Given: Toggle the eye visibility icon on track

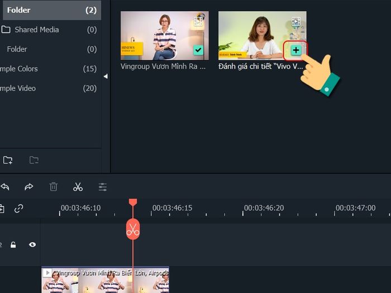Looking at the screenshot, I should (x=32, y=244).
